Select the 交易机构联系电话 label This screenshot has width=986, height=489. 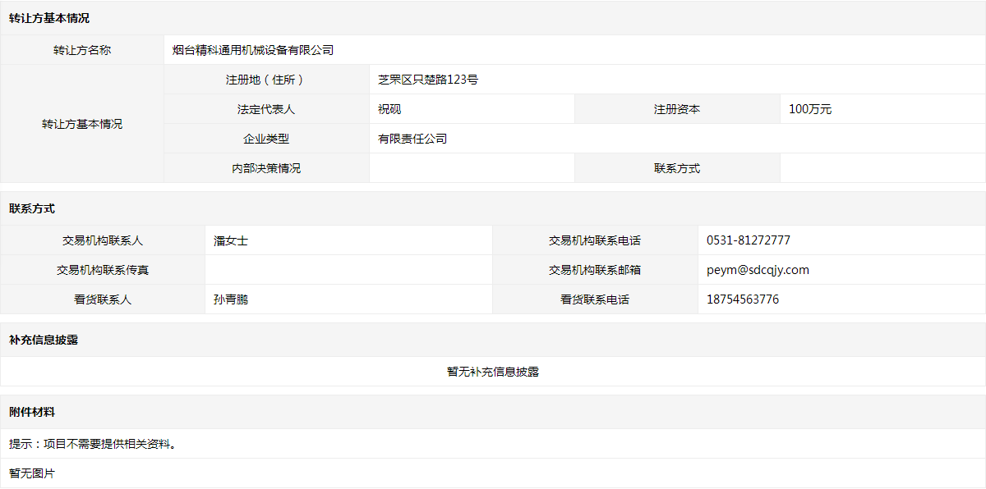[595, 240]
